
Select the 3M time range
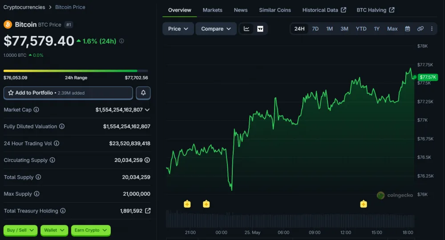(x=344, y=28)
